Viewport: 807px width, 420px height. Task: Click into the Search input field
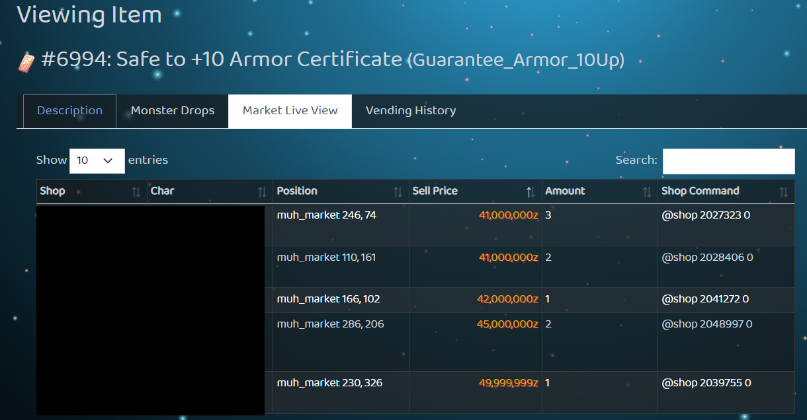tap(728, 161)
